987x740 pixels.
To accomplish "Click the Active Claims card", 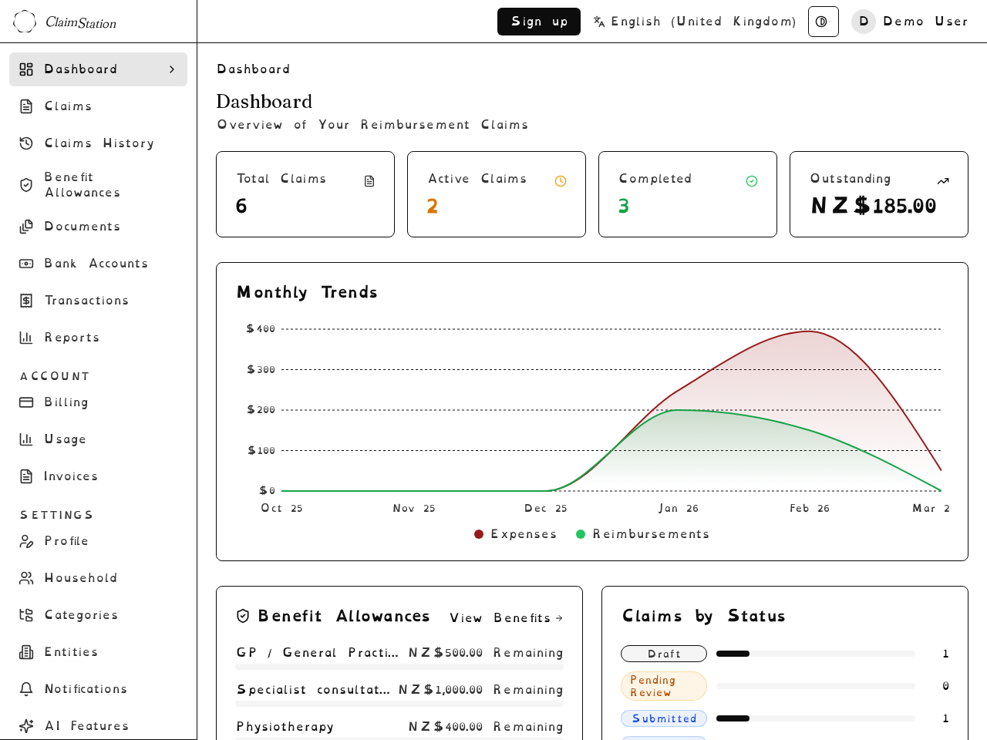I will [497, 194].
